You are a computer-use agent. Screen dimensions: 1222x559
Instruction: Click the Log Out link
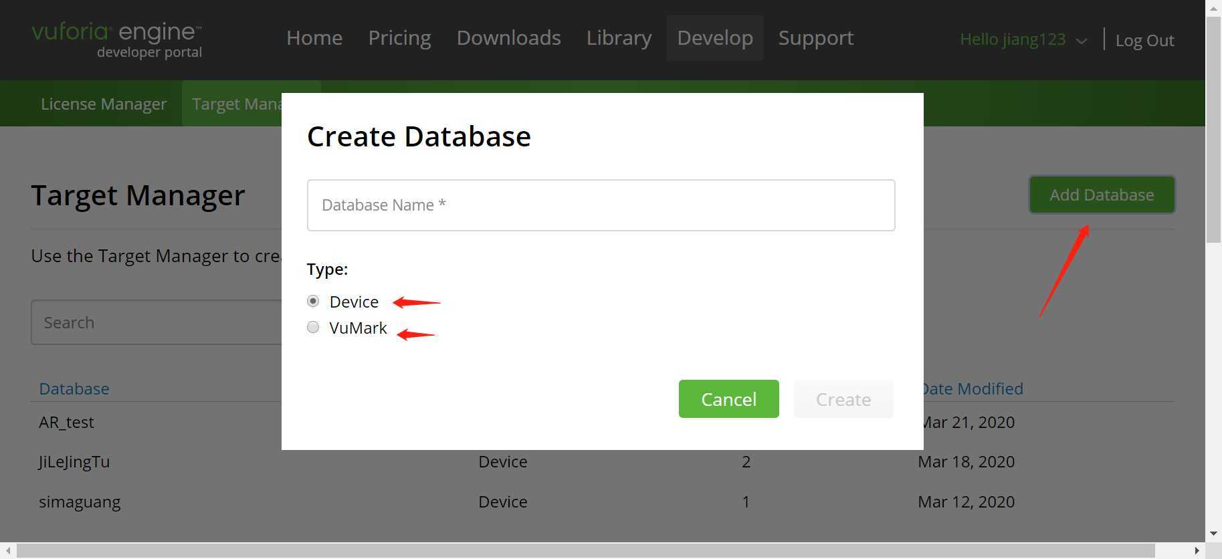(x=1144, y=40)
